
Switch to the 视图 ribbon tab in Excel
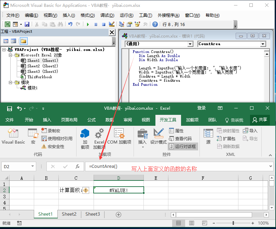[x=146, y=120]
